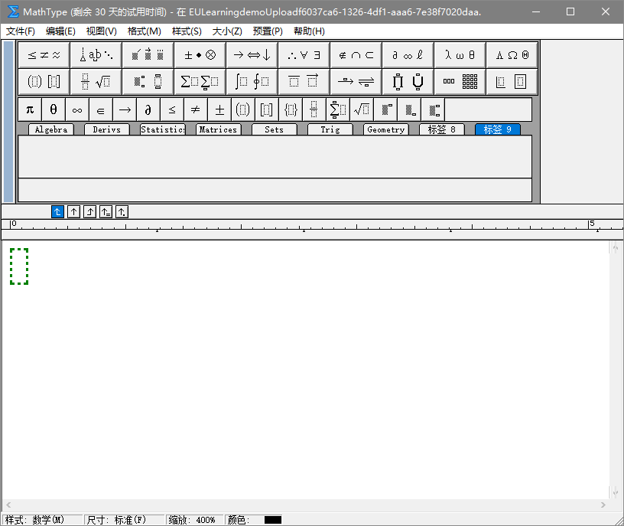This screenshot has width=624, height=526.
Task: Open the 文件(F) menu
Action: point(21,31)
